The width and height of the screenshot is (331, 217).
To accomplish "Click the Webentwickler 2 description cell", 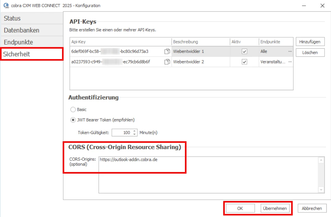I will (201, 62).
